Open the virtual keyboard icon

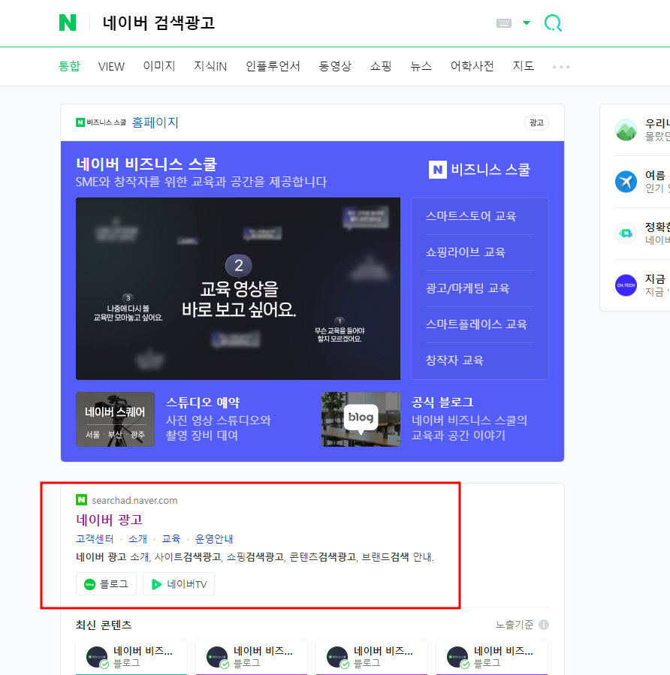pos(504,23)
